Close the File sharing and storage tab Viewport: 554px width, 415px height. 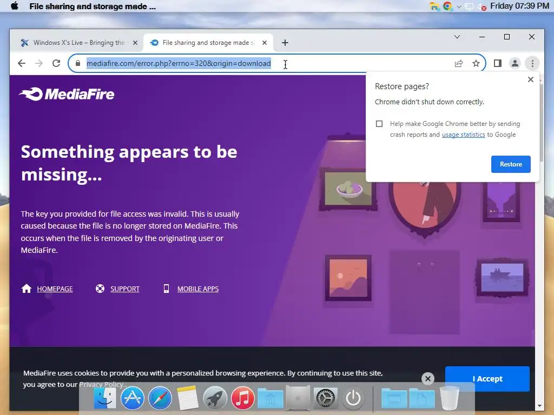click(x=264, y=43)
